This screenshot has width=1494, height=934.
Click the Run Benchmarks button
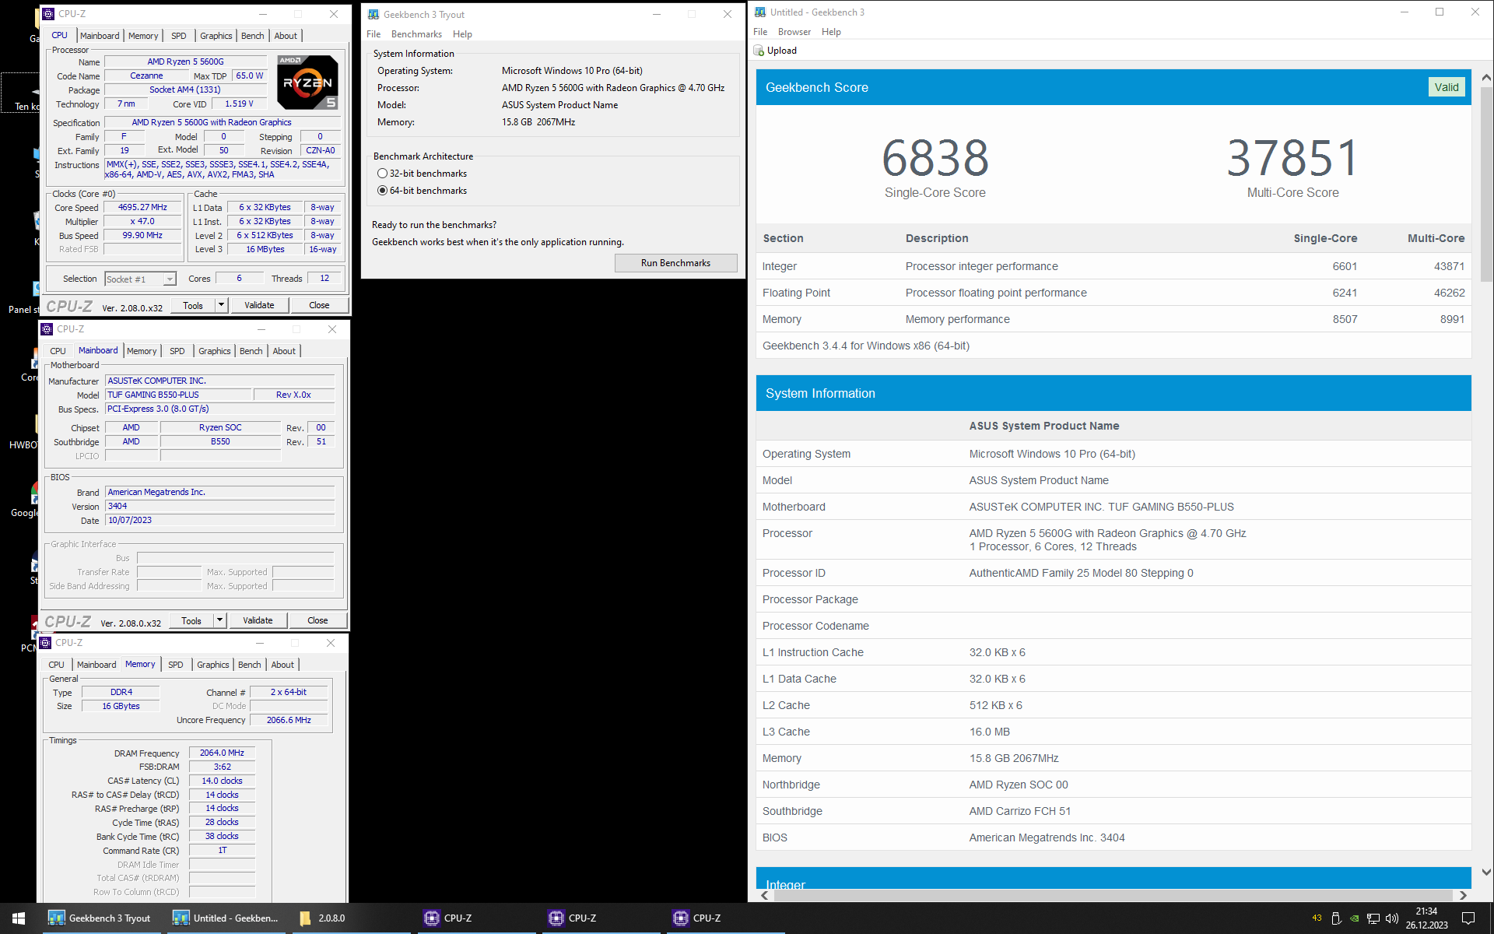tap(675, 263)
